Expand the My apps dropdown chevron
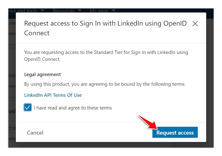This screenshot has height=156, width=222. click(x=113, y=11)
